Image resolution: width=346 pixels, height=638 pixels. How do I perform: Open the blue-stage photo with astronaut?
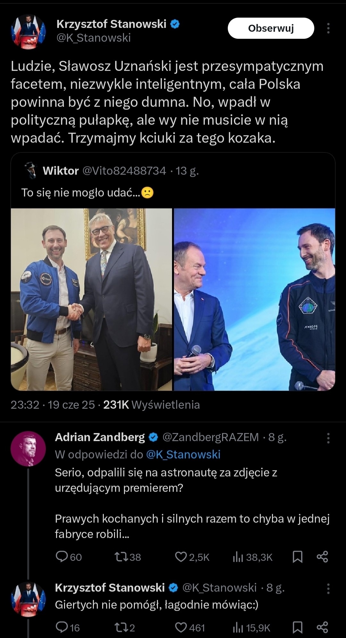point(254,299)
